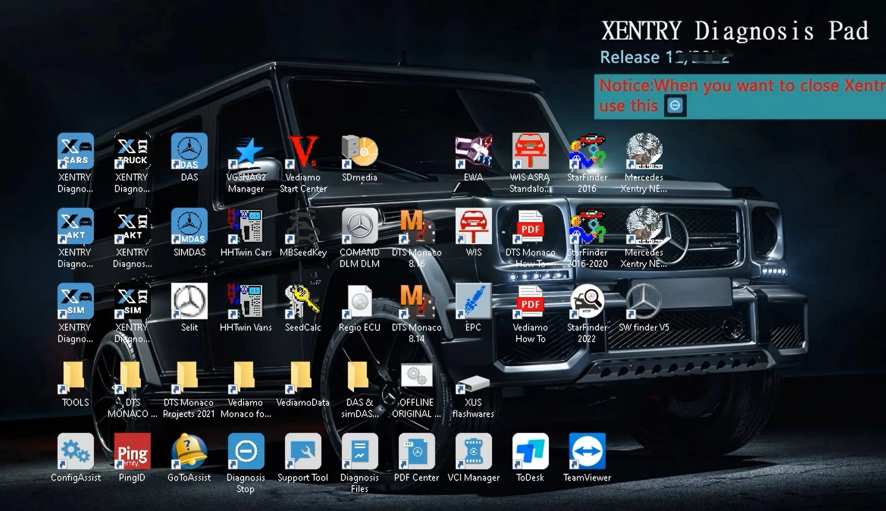Open the Support Tool shortcut
The height and width of the screenshot is (511, 886).
pyautogui.click(x=303, y=452)
